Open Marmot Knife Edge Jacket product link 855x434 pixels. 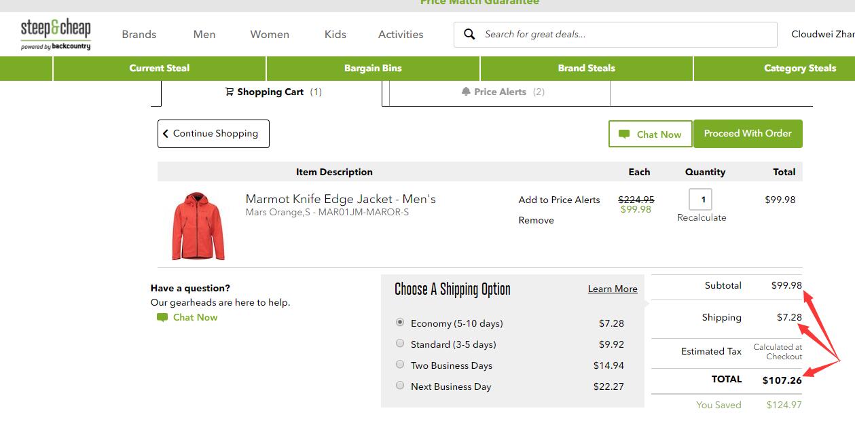(341, 199)
